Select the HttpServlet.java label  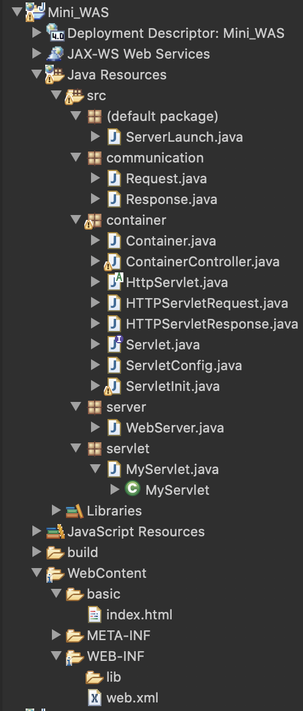(x=177, y=283)
